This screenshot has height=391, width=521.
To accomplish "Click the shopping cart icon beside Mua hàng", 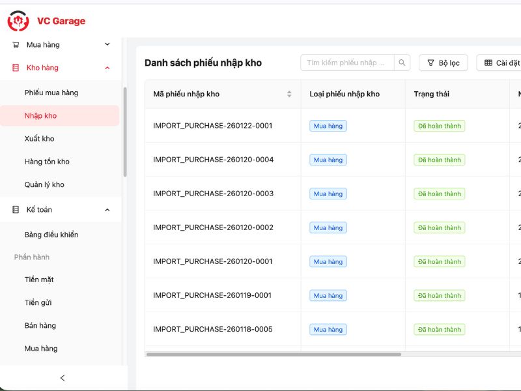I will point(16,45).
